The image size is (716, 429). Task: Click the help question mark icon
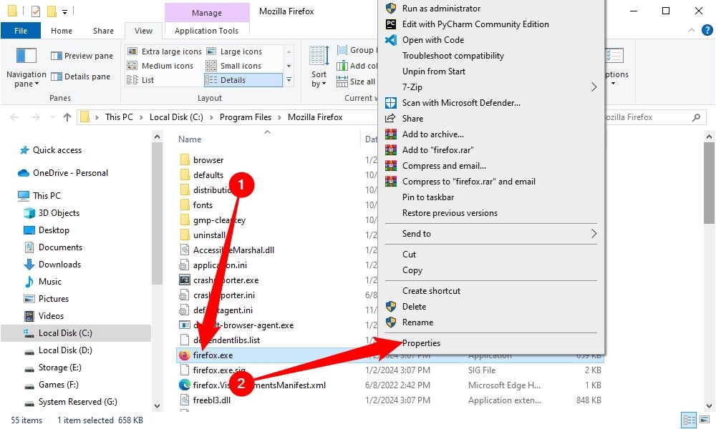pyautogui.click(x=707, y=31)
